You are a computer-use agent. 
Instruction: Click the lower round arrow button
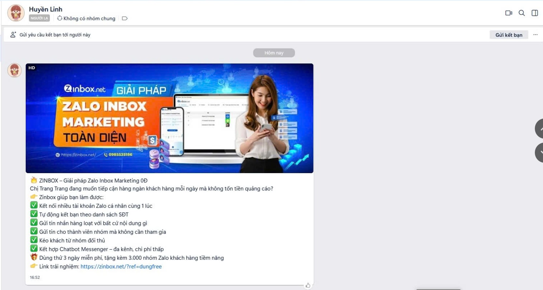coord(540,152)
